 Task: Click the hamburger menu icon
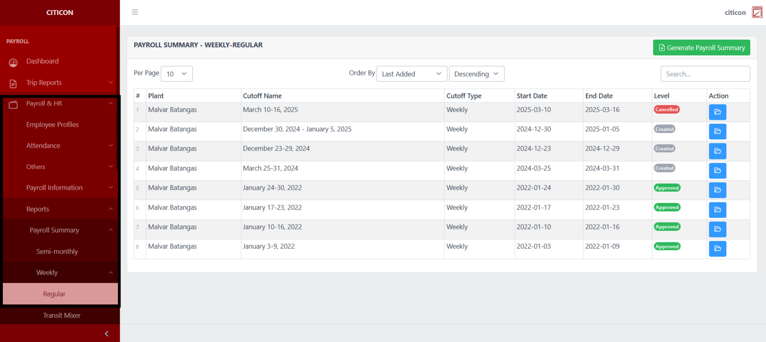click(x=135, y=12)
